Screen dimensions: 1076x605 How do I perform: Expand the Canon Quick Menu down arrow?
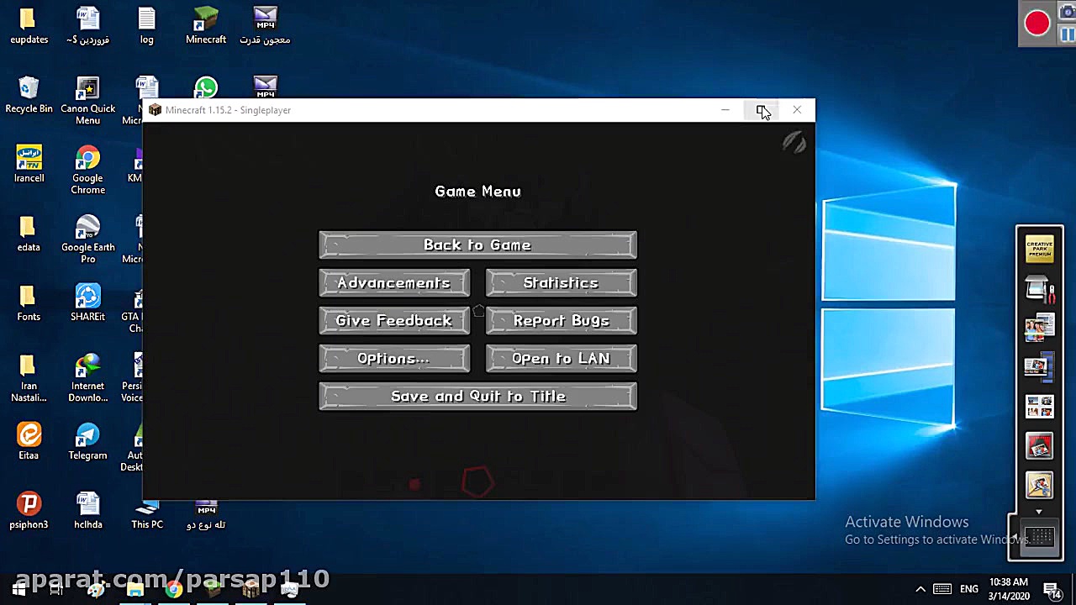click(x=1039, y=512)
